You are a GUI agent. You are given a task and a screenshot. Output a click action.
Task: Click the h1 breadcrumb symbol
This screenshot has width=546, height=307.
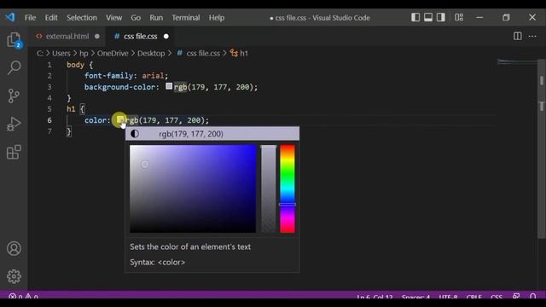click(x=240, y=53)
